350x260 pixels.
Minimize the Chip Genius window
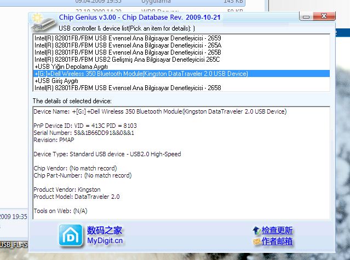pos(306,17)
